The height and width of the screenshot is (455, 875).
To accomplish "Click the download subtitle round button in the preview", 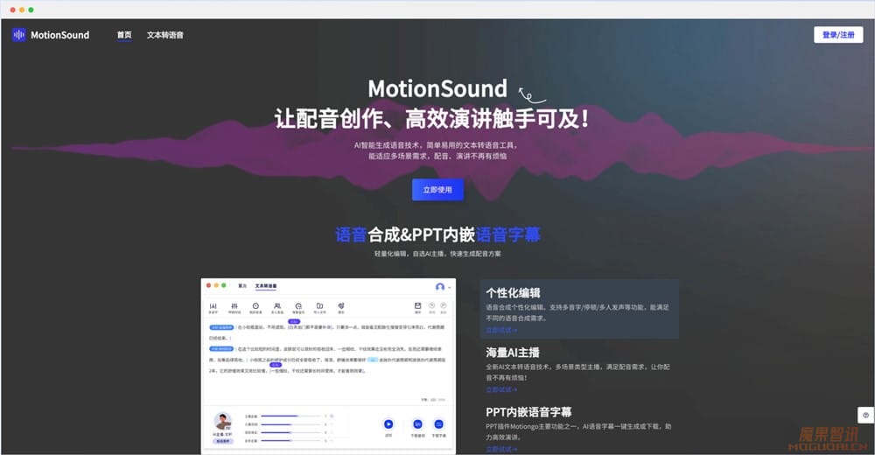I will click(438, 424).
